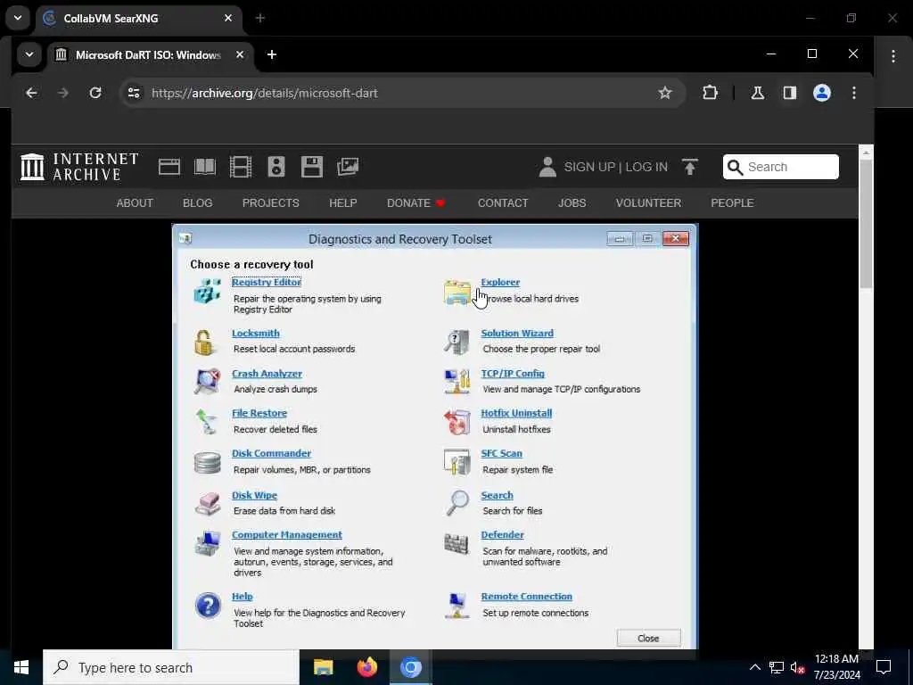Click the TCP/IP Config computer icon
The width and height of the screenshot is (913, 685).
pos(457,381)
